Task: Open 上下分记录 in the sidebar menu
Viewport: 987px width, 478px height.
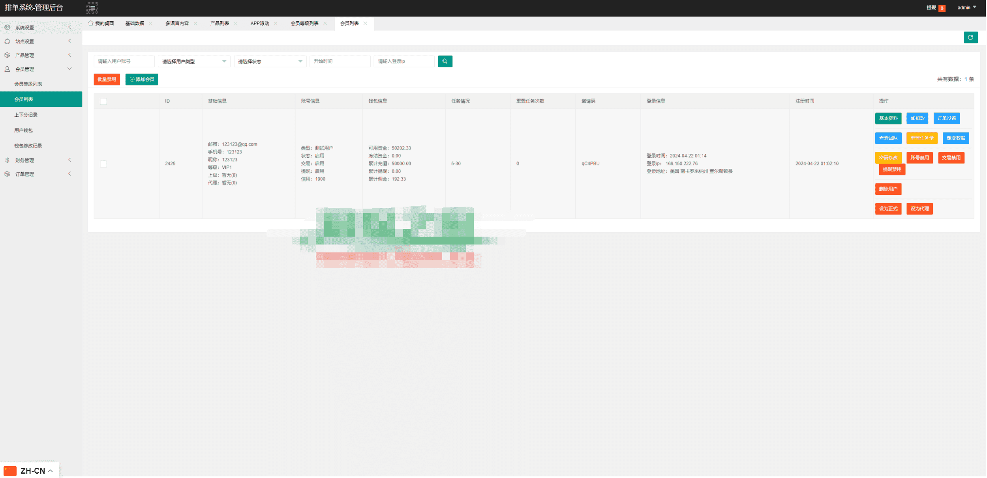Action: pyautogui.click(x=26, y=115)
